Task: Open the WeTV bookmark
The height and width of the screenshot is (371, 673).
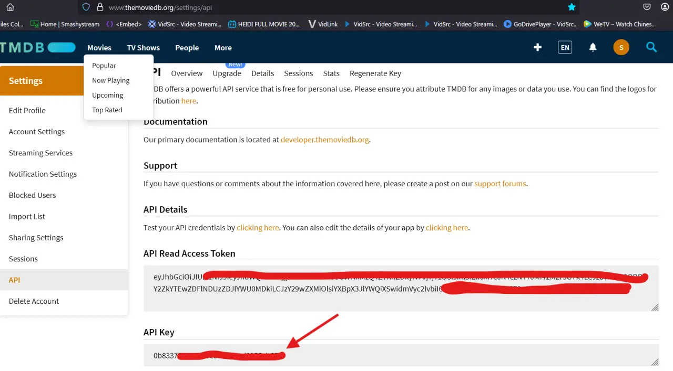Action: 620,24
